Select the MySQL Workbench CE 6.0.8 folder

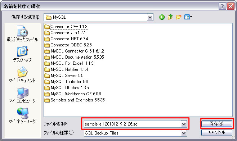(x=73, y=94)
